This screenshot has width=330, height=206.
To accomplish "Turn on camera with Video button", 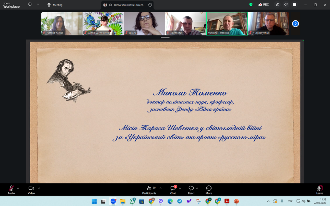I will (x=31, y=189).
